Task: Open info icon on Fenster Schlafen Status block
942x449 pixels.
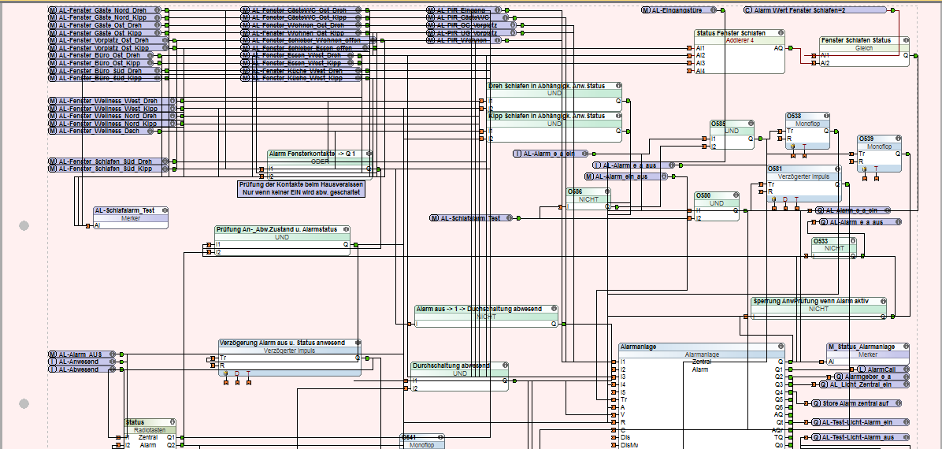Action: tap(904, 40)
